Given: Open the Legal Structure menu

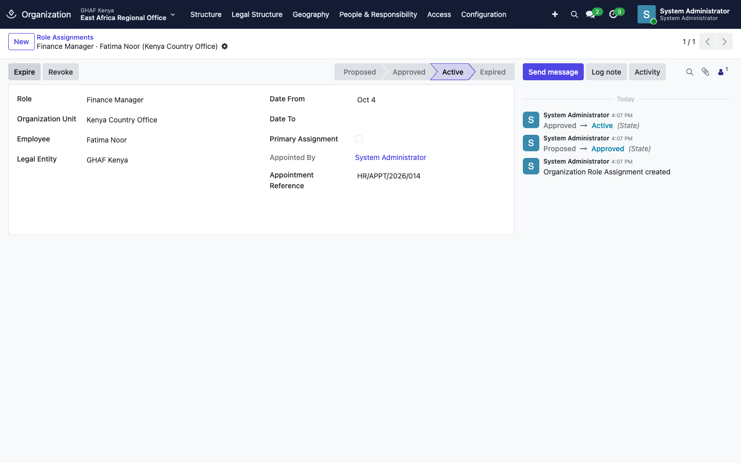Looking at the screenshot, I should click(x=257, y=14).
